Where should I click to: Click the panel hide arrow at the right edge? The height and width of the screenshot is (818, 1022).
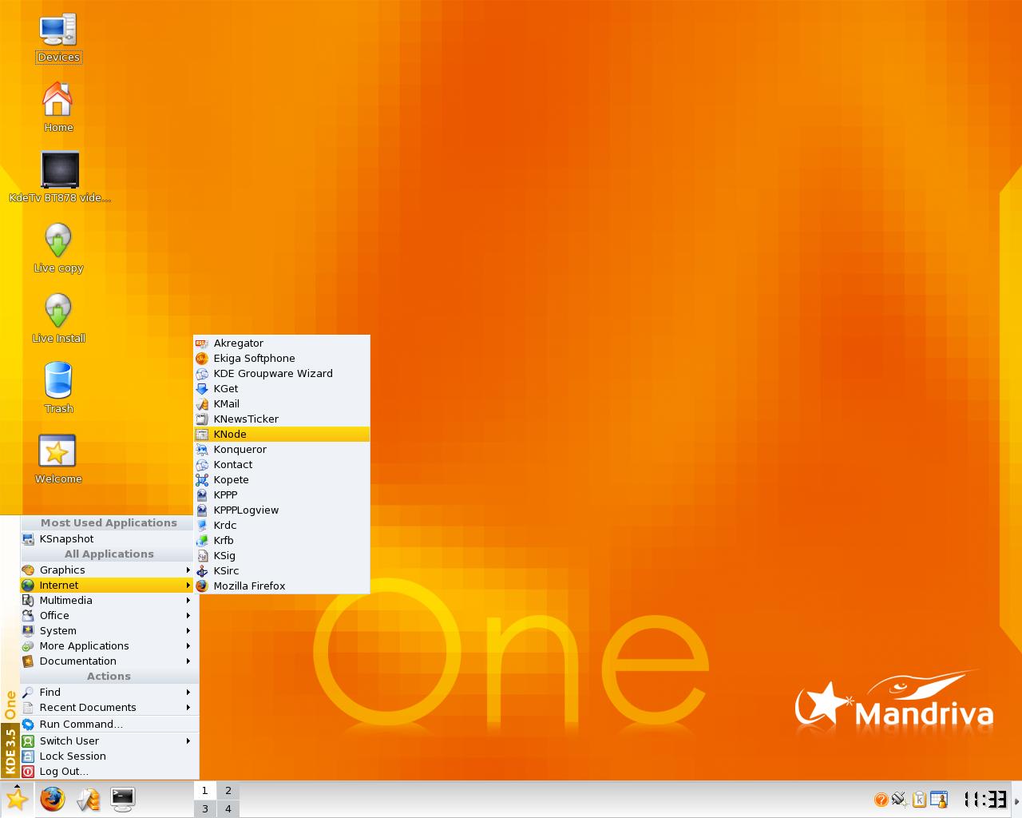[1016, 800]
